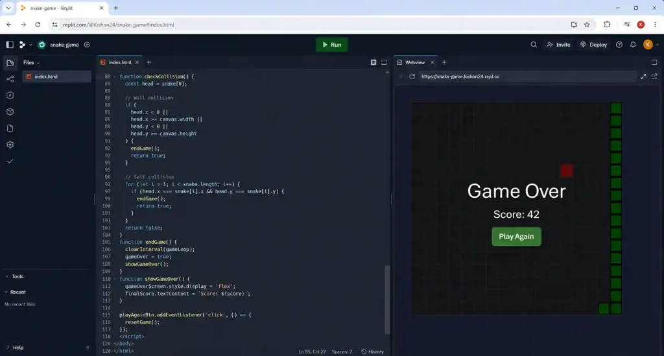Click the Score: 42 text
Image resolution: width=664 pixels, height=356 pixels.
pos(516,215)
